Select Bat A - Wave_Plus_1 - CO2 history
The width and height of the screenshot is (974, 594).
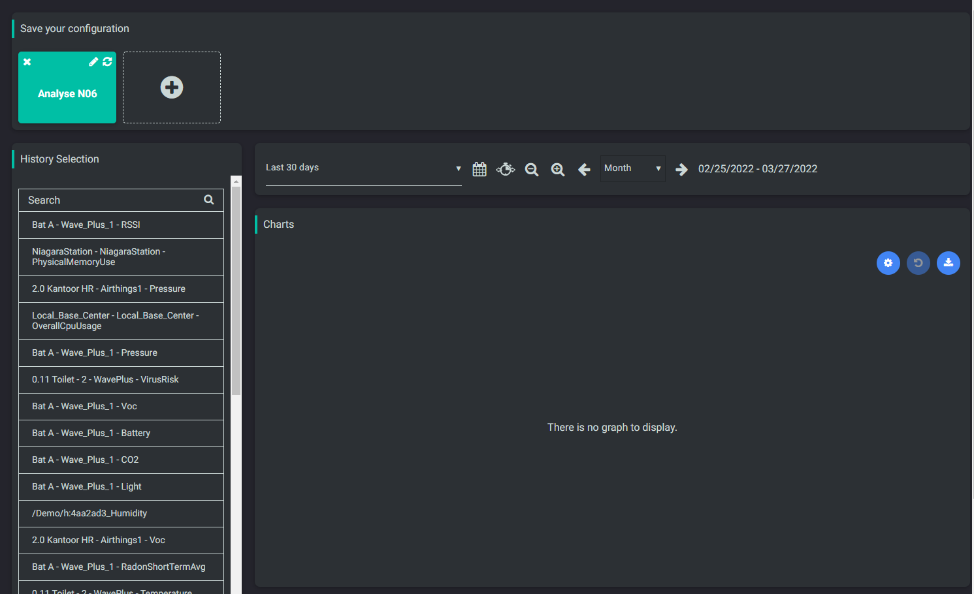[x=121, y=460]
